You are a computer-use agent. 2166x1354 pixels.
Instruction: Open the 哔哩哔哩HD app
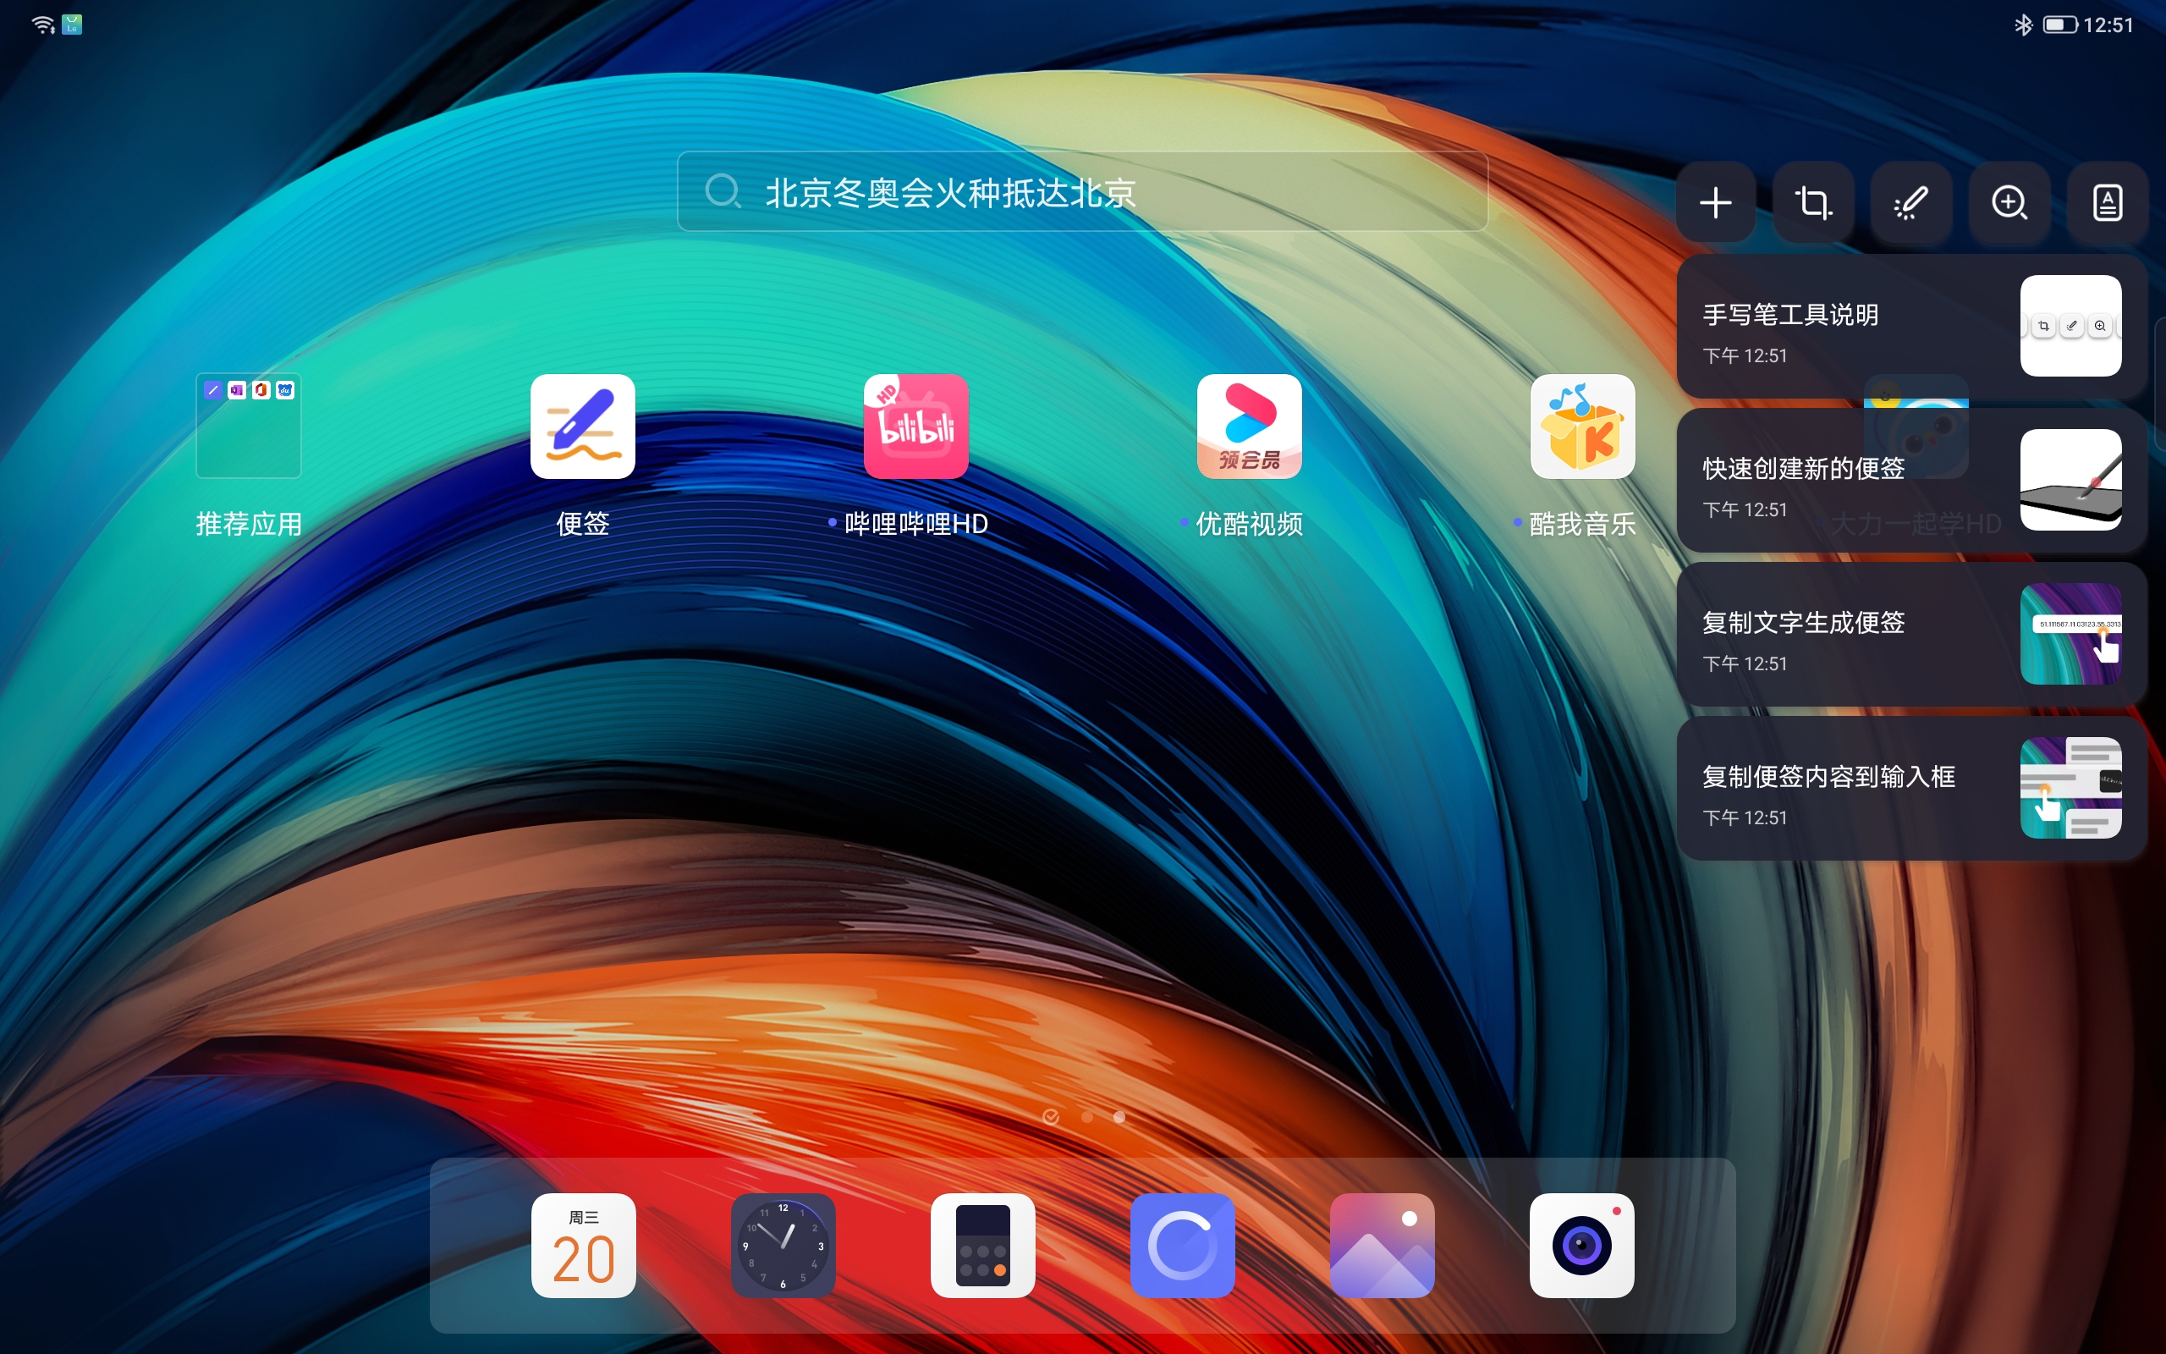915,426
